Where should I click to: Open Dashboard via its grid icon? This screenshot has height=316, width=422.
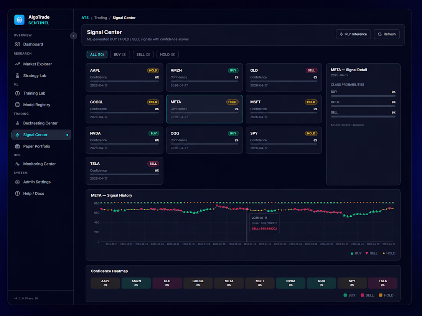click(x=18, y=44)
